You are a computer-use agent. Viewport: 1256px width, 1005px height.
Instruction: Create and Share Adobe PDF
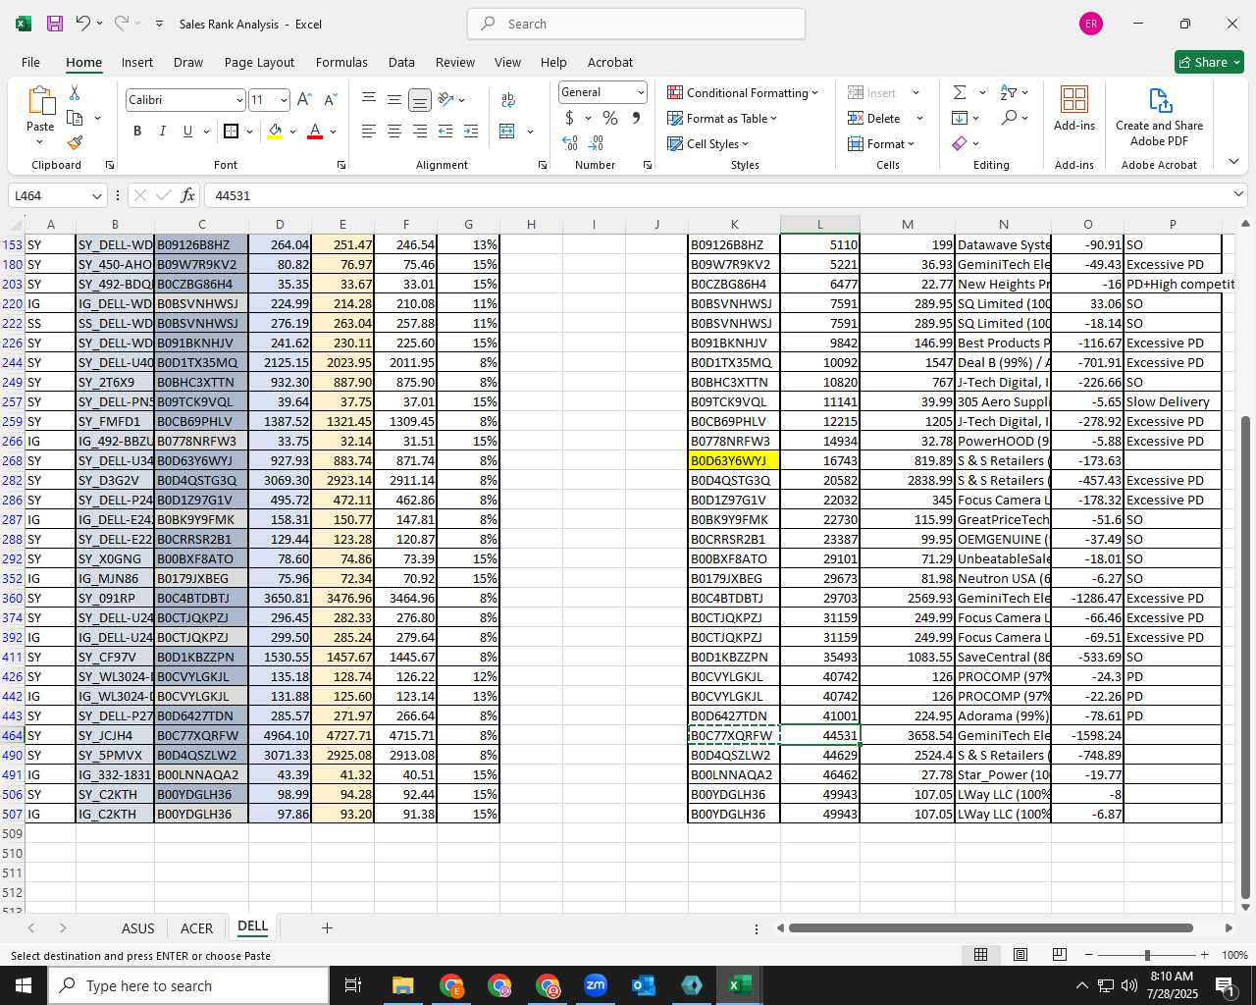pos(1159,116)
